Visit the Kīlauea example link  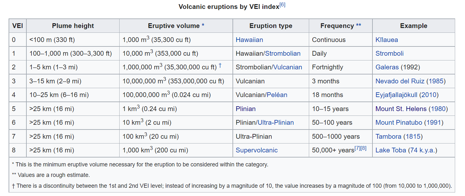[386, 40]
